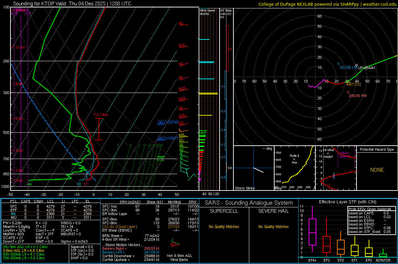The width and height of the screenshot is (398, 264).
Task: Click the SARS - Sounding Analogue System title
Action: click(x=249, y=203)
